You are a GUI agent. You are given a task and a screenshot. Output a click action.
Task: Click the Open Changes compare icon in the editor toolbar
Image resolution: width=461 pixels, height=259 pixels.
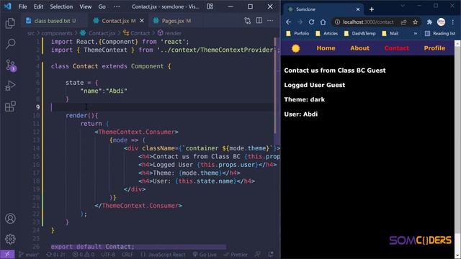click(248, 21)
